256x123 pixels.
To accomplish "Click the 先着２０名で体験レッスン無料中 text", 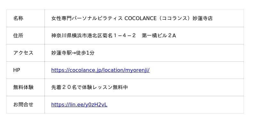I will pos(90,87).
